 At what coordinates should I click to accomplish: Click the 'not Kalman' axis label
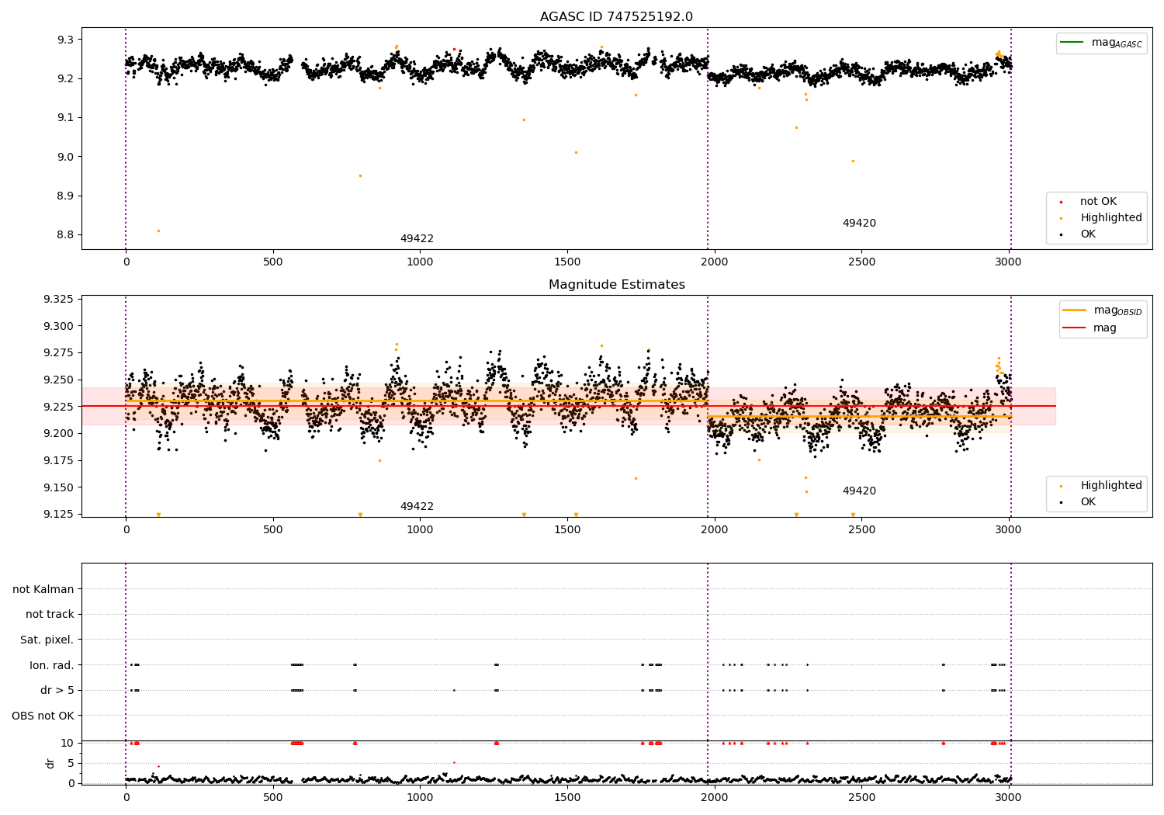click(x=43, y=589)
